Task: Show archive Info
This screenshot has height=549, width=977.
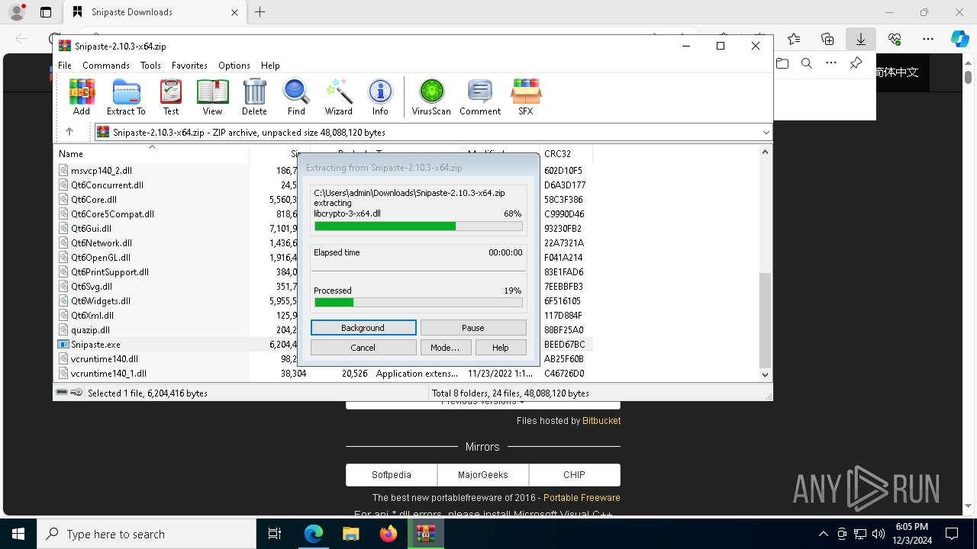Action: point(380,97)
